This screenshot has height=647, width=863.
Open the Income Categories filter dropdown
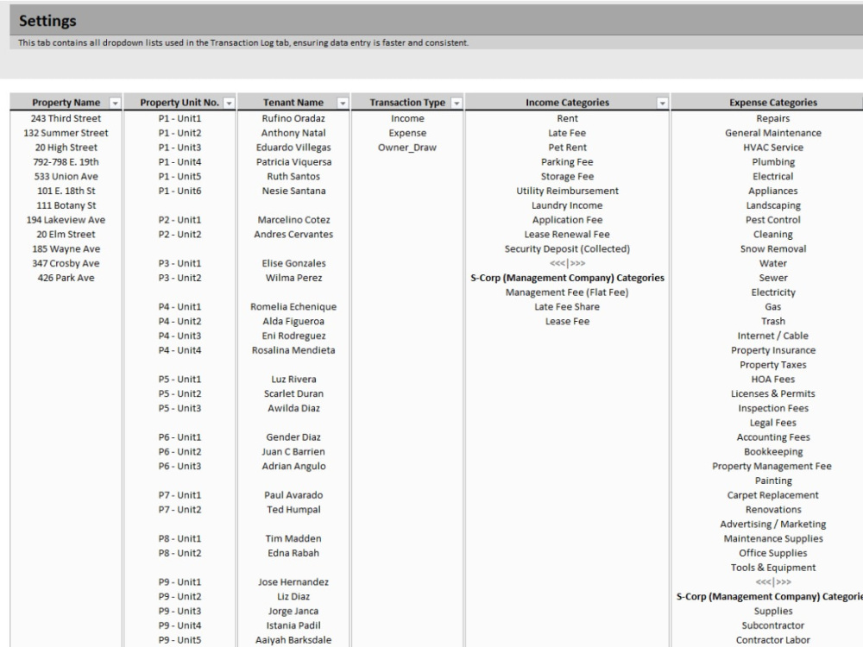(x=662, y=103)
